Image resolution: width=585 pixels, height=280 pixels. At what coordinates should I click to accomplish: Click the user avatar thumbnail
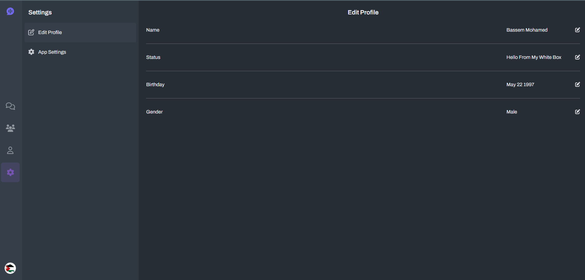[x=10, y=268]
